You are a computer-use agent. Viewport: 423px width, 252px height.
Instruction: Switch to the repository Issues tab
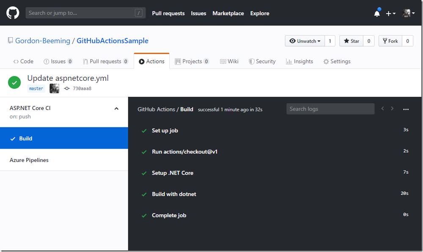(58, 61)
